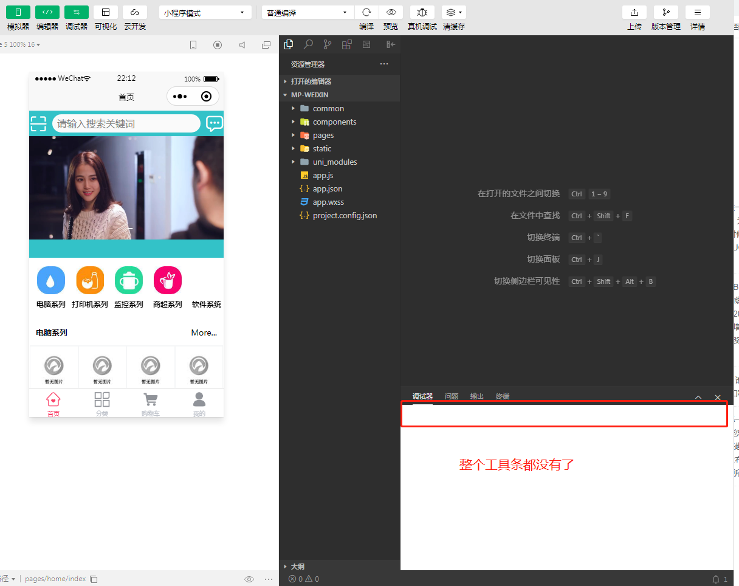Open version management icon
Image resolution: width=739 pixels, height=586 pixels.
coord(666,12)
